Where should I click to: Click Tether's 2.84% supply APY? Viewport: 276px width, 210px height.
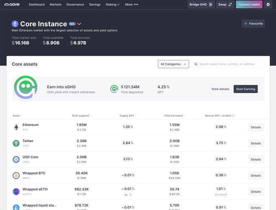click(x=128, y=143)
